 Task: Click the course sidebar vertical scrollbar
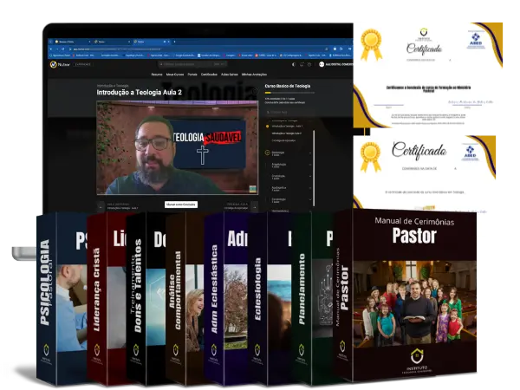[314, 167]
